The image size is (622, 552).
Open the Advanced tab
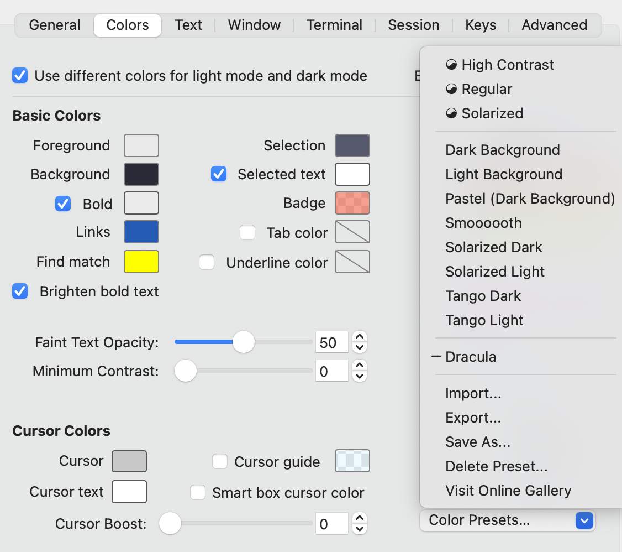554,25
